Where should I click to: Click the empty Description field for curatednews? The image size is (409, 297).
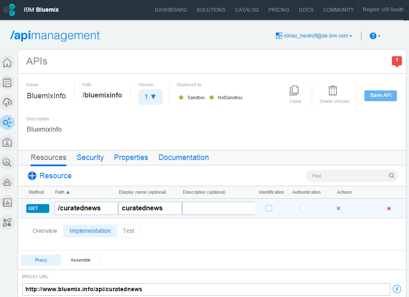pyautogui.click(x=219, y=208)
